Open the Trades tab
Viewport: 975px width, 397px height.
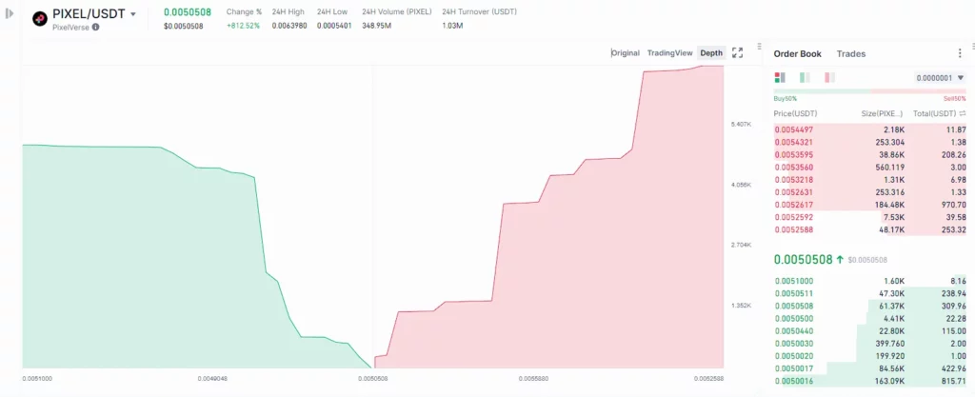850,54
